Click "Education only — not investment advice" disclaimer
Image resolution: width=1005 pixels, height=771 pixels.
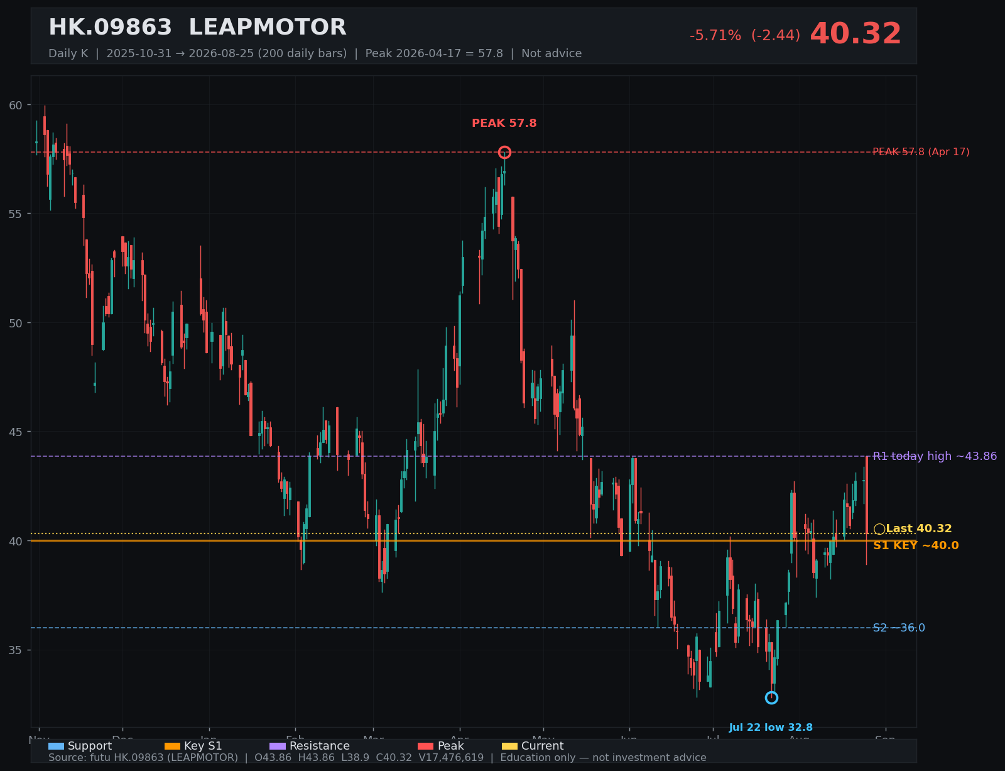pyautogui.click(x=603, y=758)
